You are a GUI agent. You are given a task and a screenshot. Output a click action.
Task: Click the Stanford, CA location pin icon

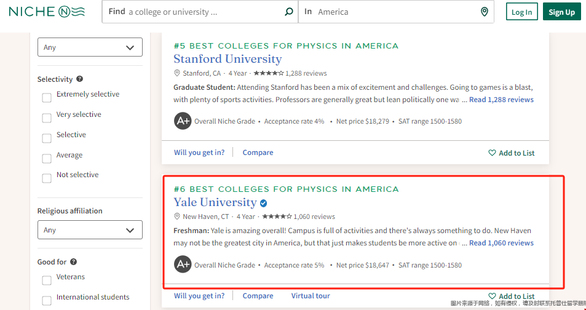click(177, 73)
